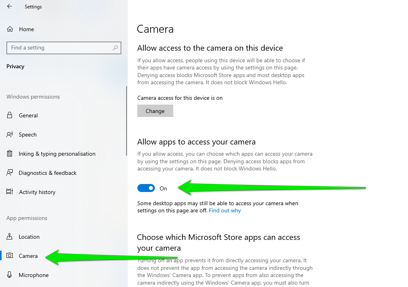The image size is (408, 287).
Task: Click the Microphone icon
Action: click(10, 275)
